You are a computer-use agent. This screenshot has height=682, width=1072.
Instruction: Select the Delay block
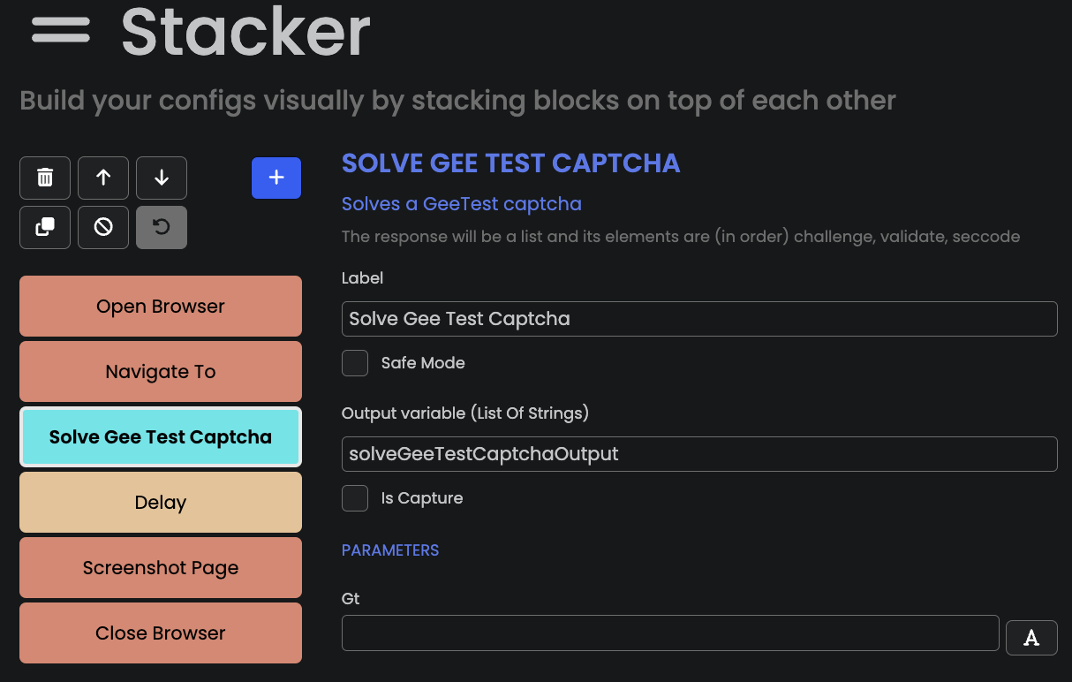(x=161, y=503)
